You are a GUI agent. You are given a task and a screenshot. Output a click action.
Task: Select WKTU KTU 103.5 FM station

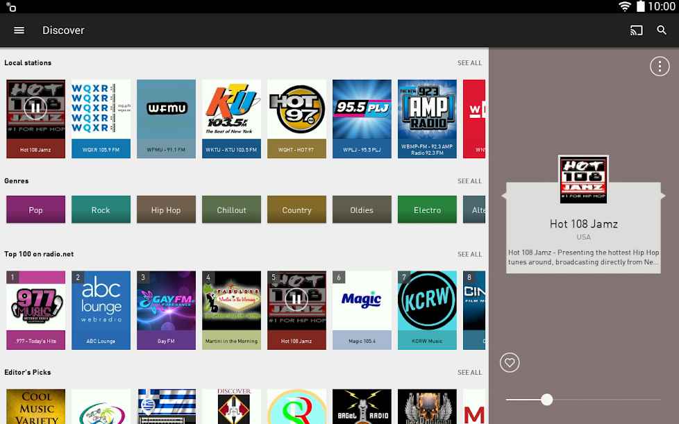[x=232, y=119]
